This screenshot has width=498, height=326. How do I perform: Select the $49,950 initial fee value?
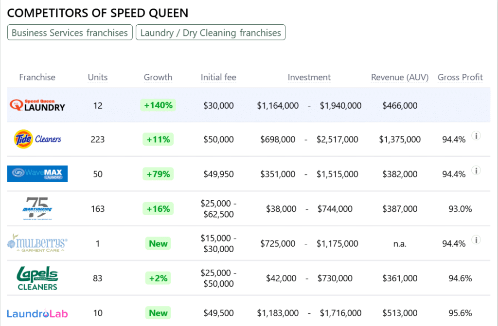[x=218, y=174]
